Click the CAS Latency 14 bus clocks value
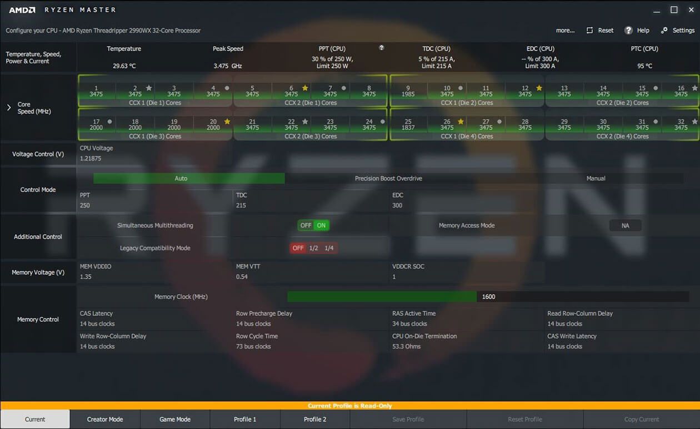This screenshot has width=700, height=429. click(97, 324)
